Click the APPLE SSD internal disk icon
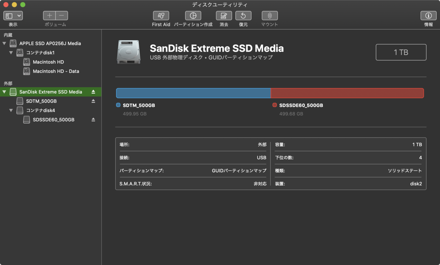The height and width of the screenshot is (265, 440). tap(13, 43)
